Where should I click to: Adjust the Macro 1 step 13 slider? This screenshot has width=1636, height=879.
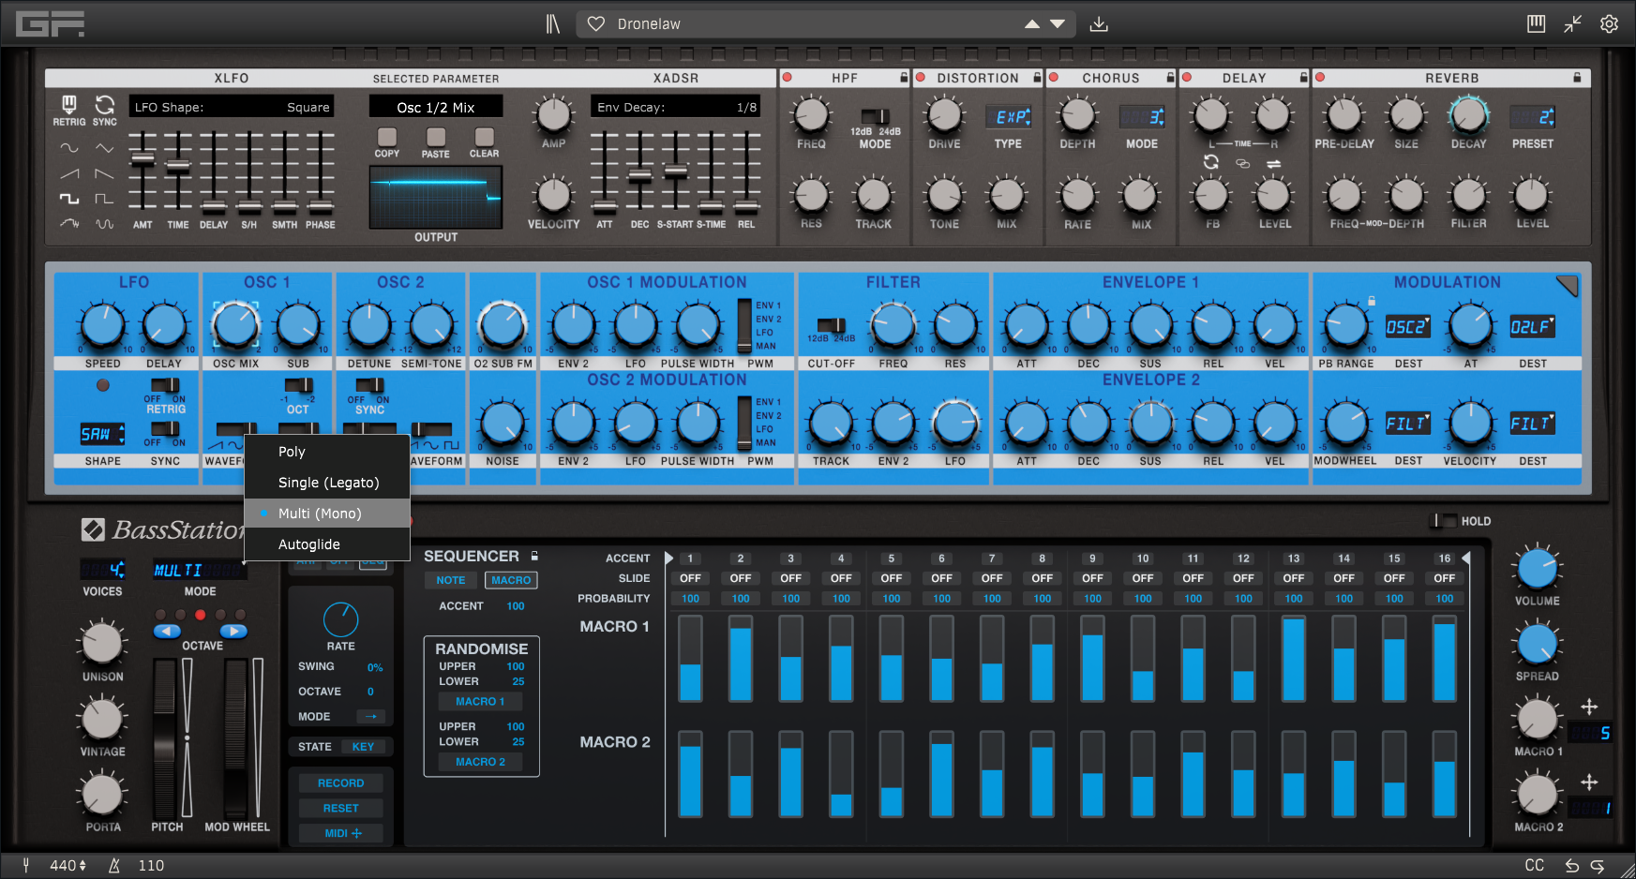click(1294, 659)
